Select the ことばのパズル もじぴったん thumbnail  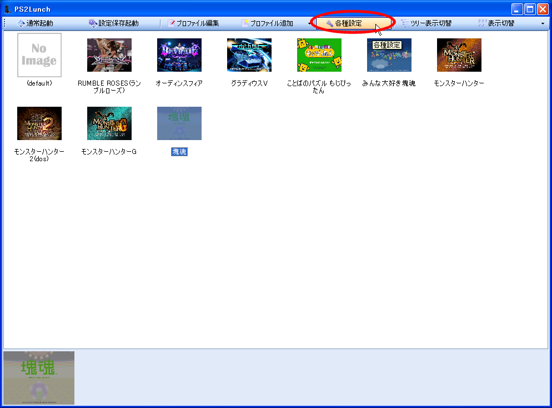[319, 55]
